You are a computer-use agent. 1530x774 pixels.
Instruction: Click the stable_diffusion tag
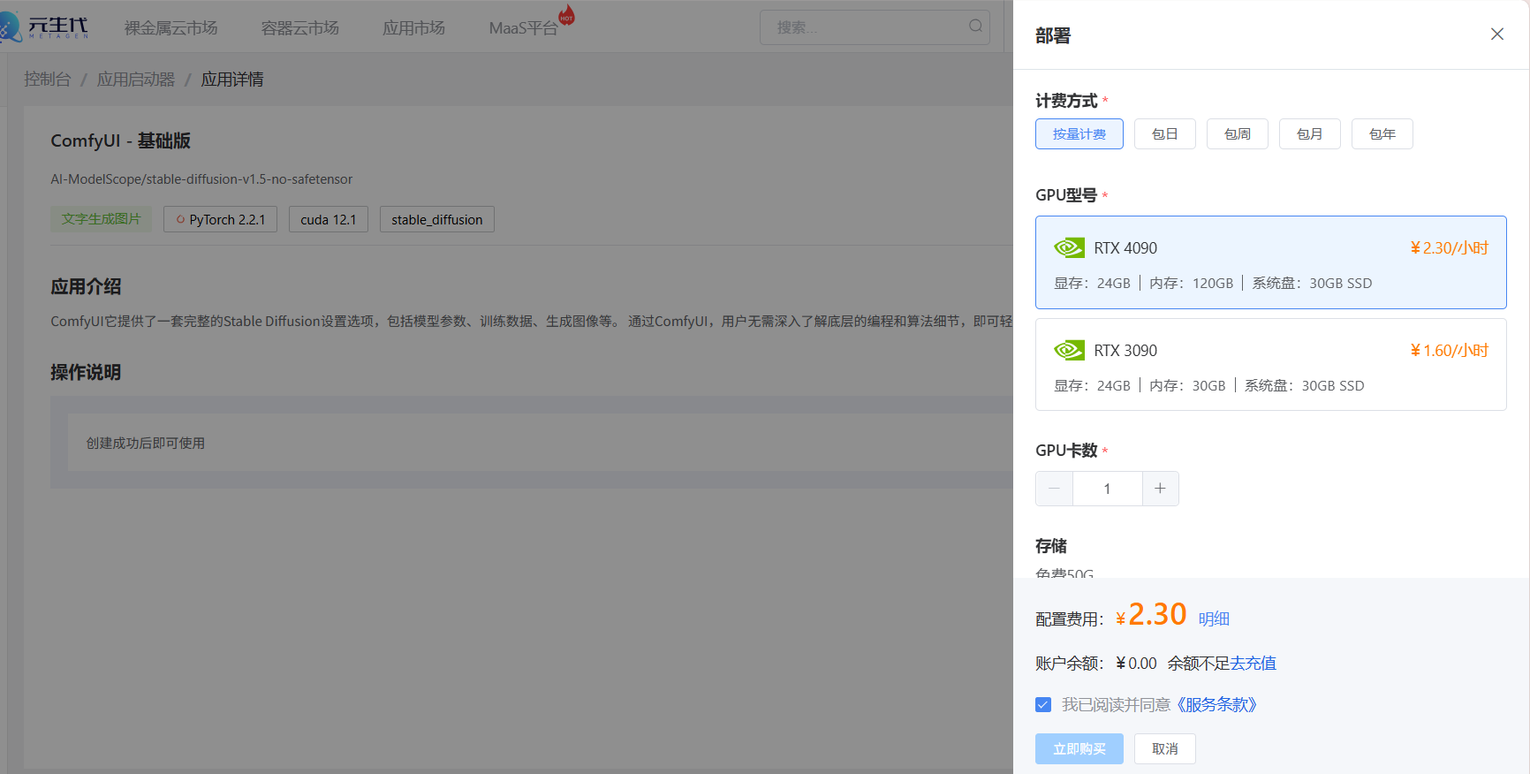436,219
